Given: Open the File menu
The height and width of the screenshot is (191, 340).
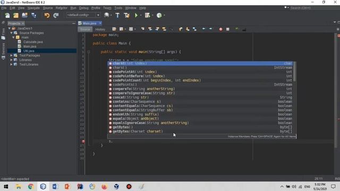Looking at the screenshot, I should (4, 8).
